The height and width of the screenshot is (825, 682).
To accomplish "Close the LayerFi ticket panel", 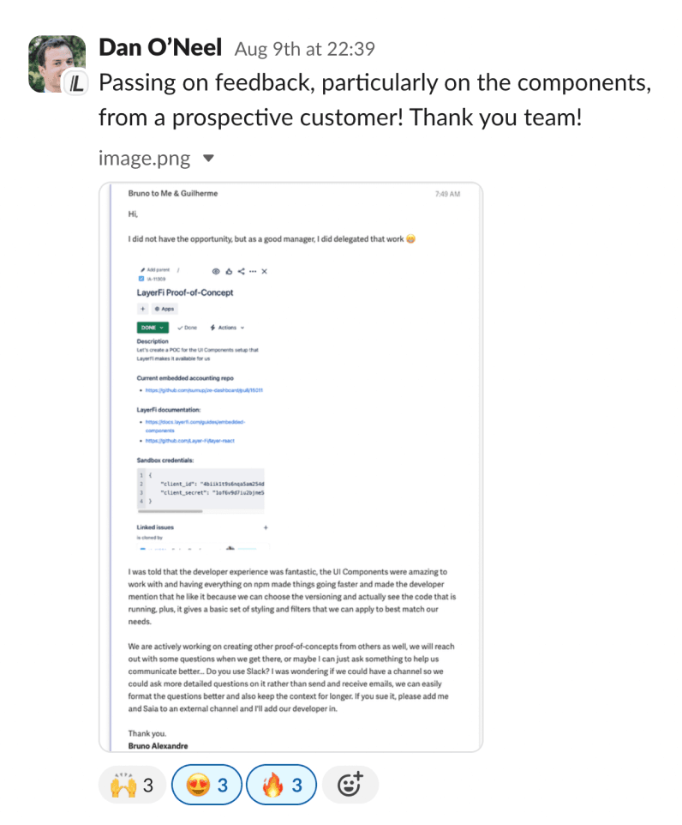I will point(265,272).
